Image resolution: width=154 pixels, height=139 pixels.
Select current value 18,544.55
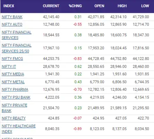point(51,35)
